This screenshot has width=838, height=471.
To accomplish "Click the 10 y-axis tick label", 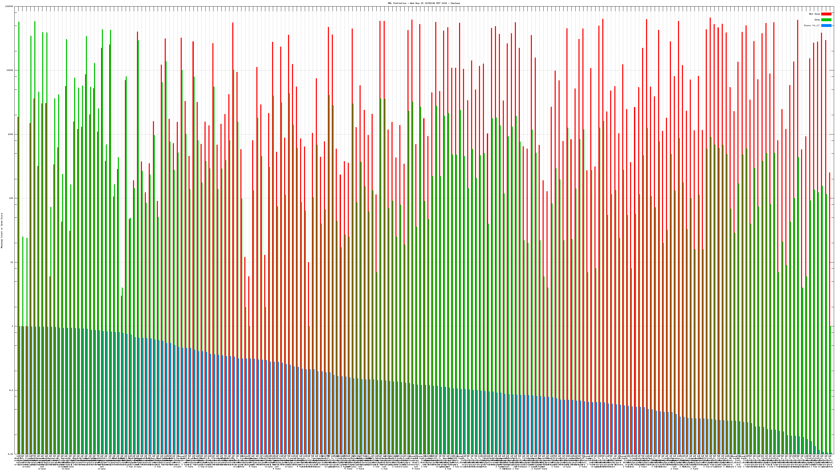I will [12, 262].
